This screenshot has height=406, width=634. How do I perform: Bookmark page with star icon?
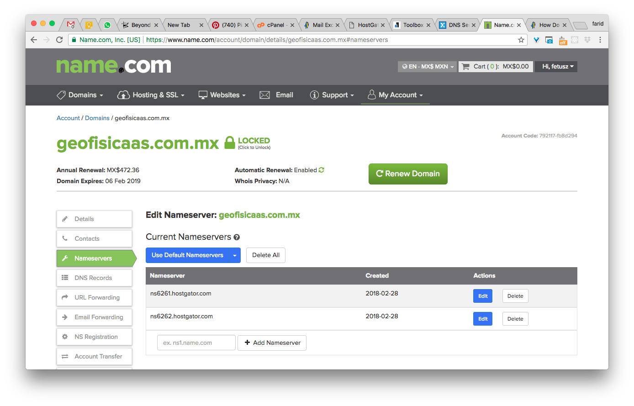[521, 40]
